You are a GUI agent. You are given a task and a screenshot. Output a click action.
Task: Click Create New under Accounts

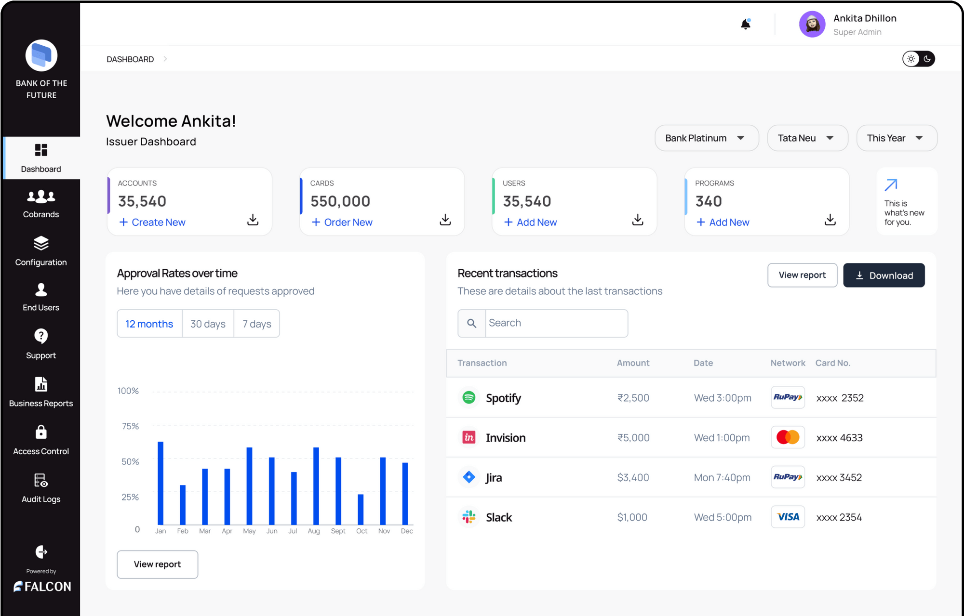[x=152, y=222]
